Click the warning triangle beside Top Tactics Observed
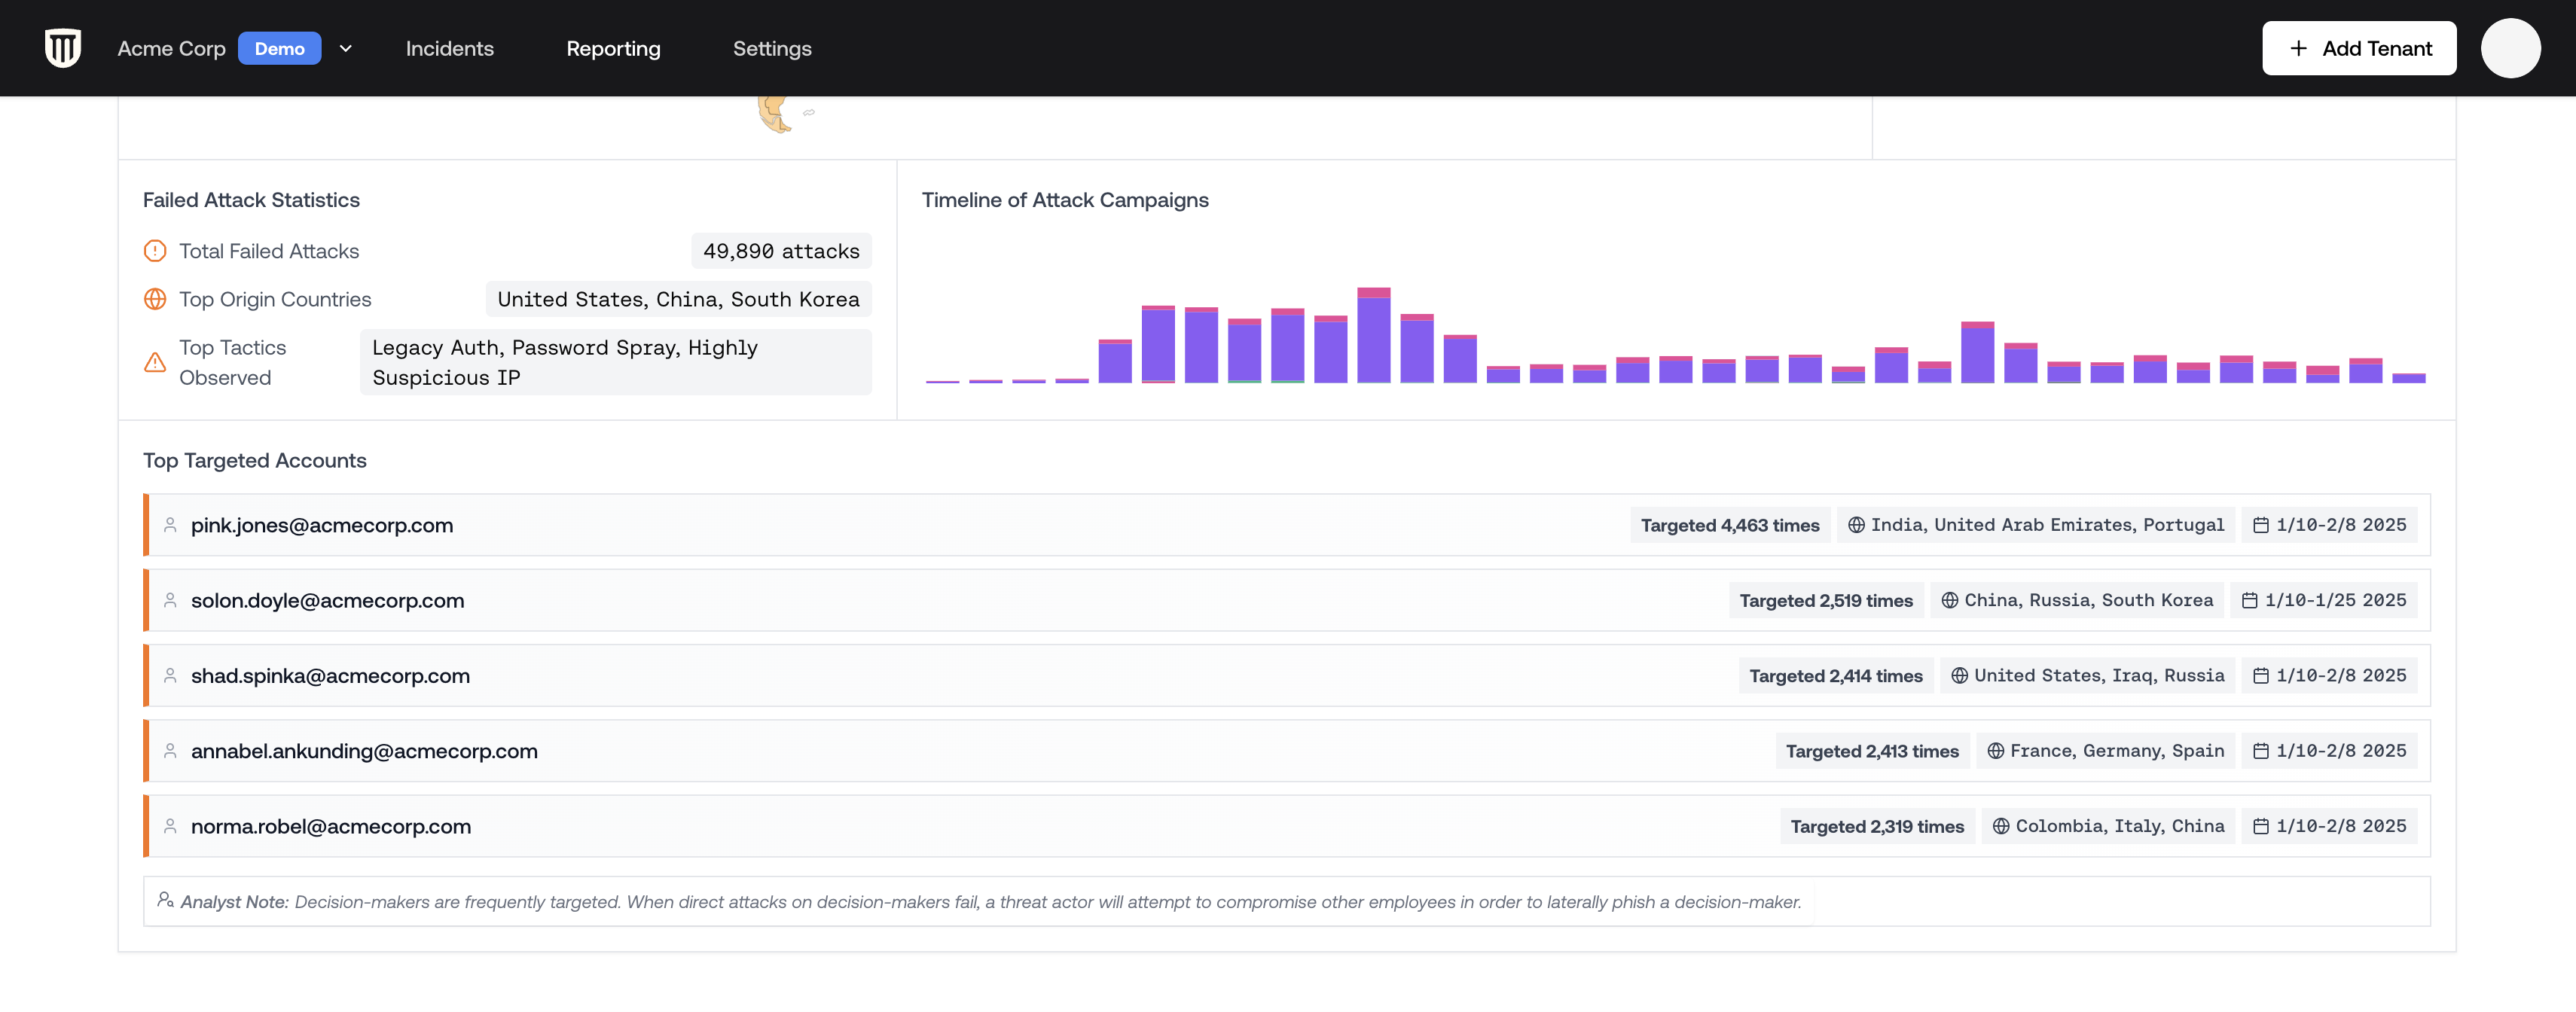This screenshot has width=2576, height=1012. pos(155,362)
